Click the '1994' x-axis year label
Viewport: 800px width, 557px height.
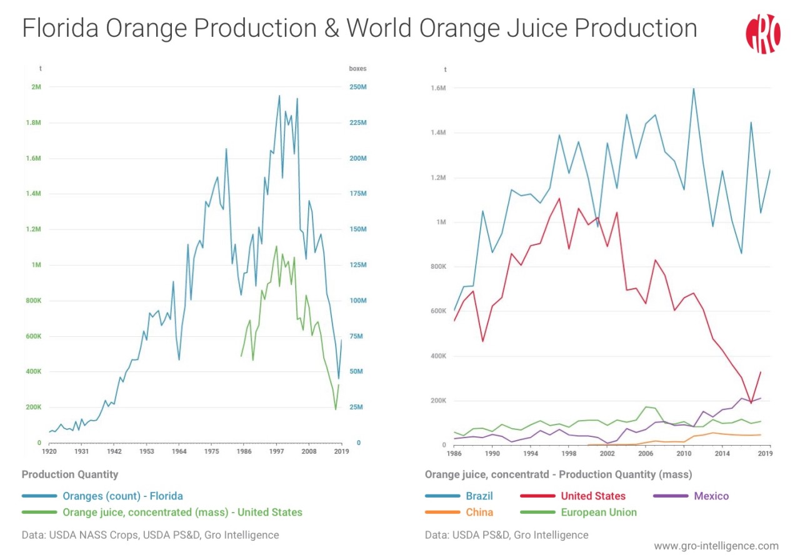(x=531, y=453)
